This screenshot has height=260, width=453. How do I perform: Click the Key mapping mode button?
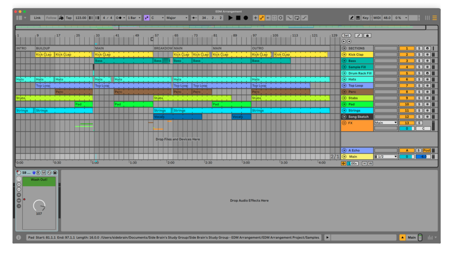click(366, 18)
